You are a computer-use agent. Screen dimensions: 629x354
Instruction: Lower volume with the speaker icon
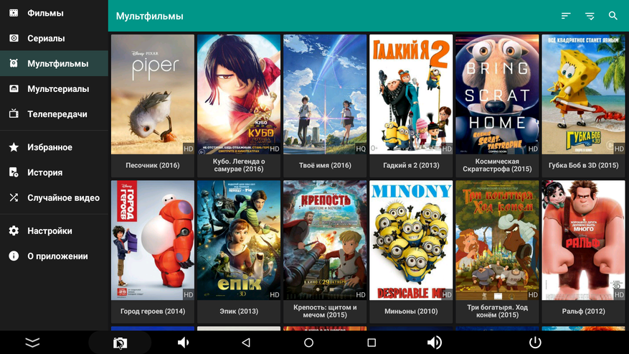(x=183, y=343)
